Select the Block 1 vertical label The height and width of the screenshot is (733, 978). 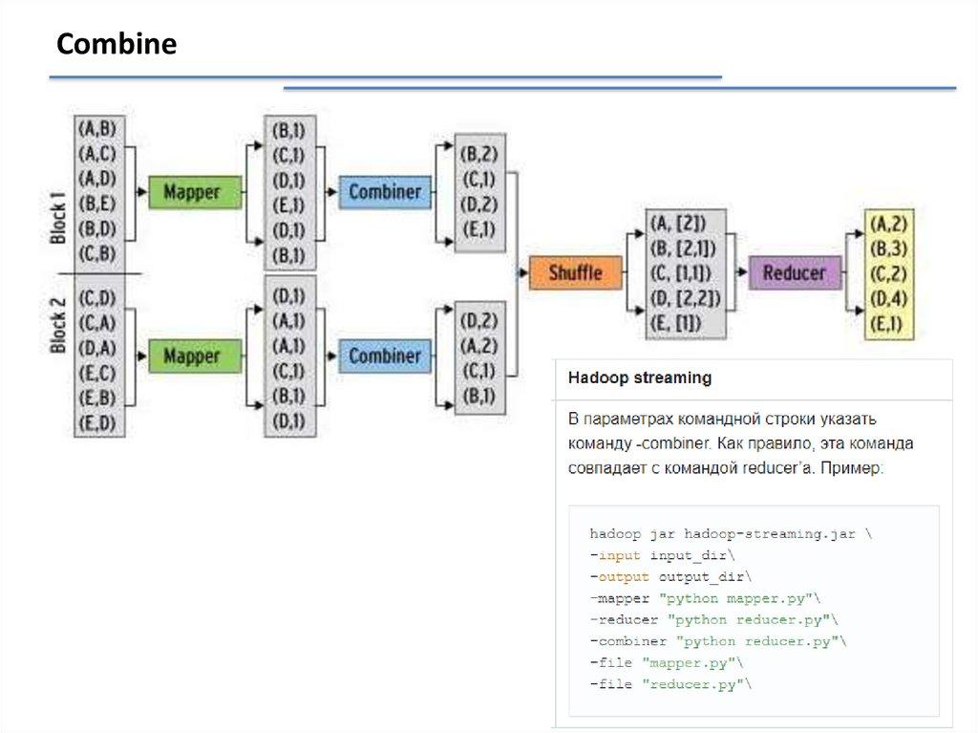(58, 219)
